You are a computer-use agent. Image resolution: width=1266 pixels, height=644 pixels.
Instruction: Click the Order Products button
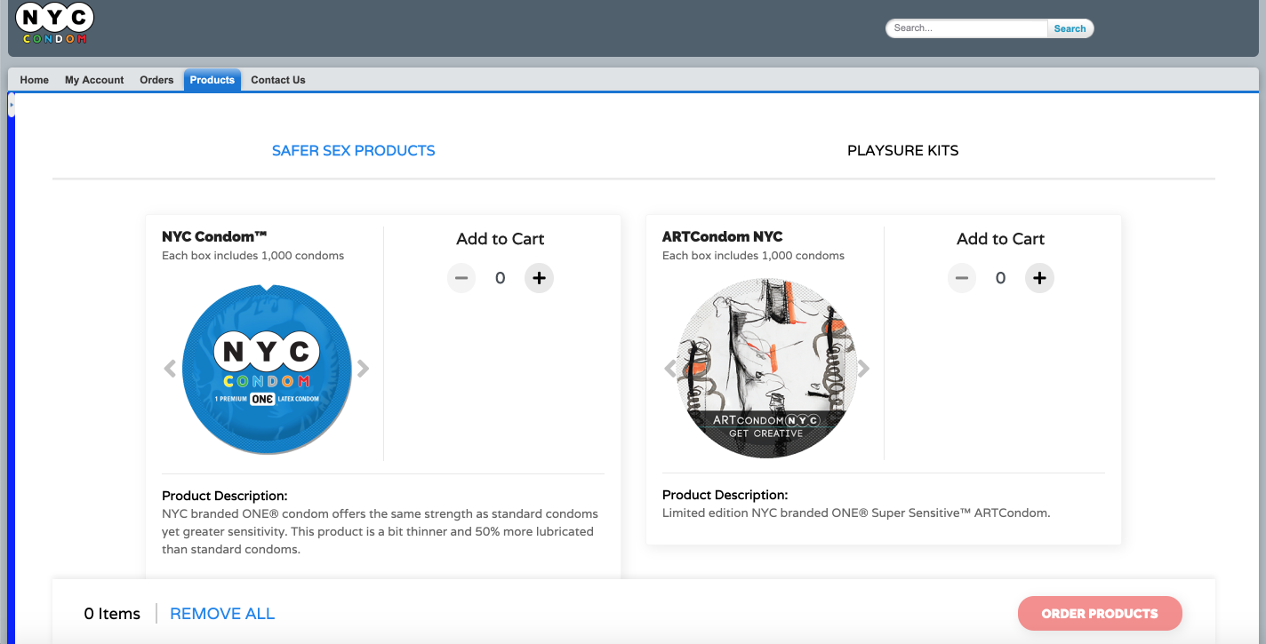click(x=1100, y=614)
